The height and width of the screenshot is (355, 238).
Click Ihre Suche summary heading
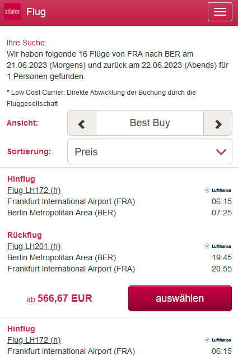click(27, 43)
